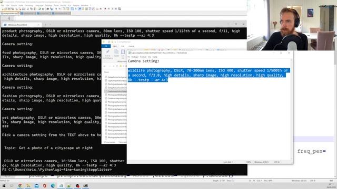337x189 pixels.
Task: Click the Paste icon in Notepad++ toolbar
Action: pyautogui.click(x=35, y=9)
